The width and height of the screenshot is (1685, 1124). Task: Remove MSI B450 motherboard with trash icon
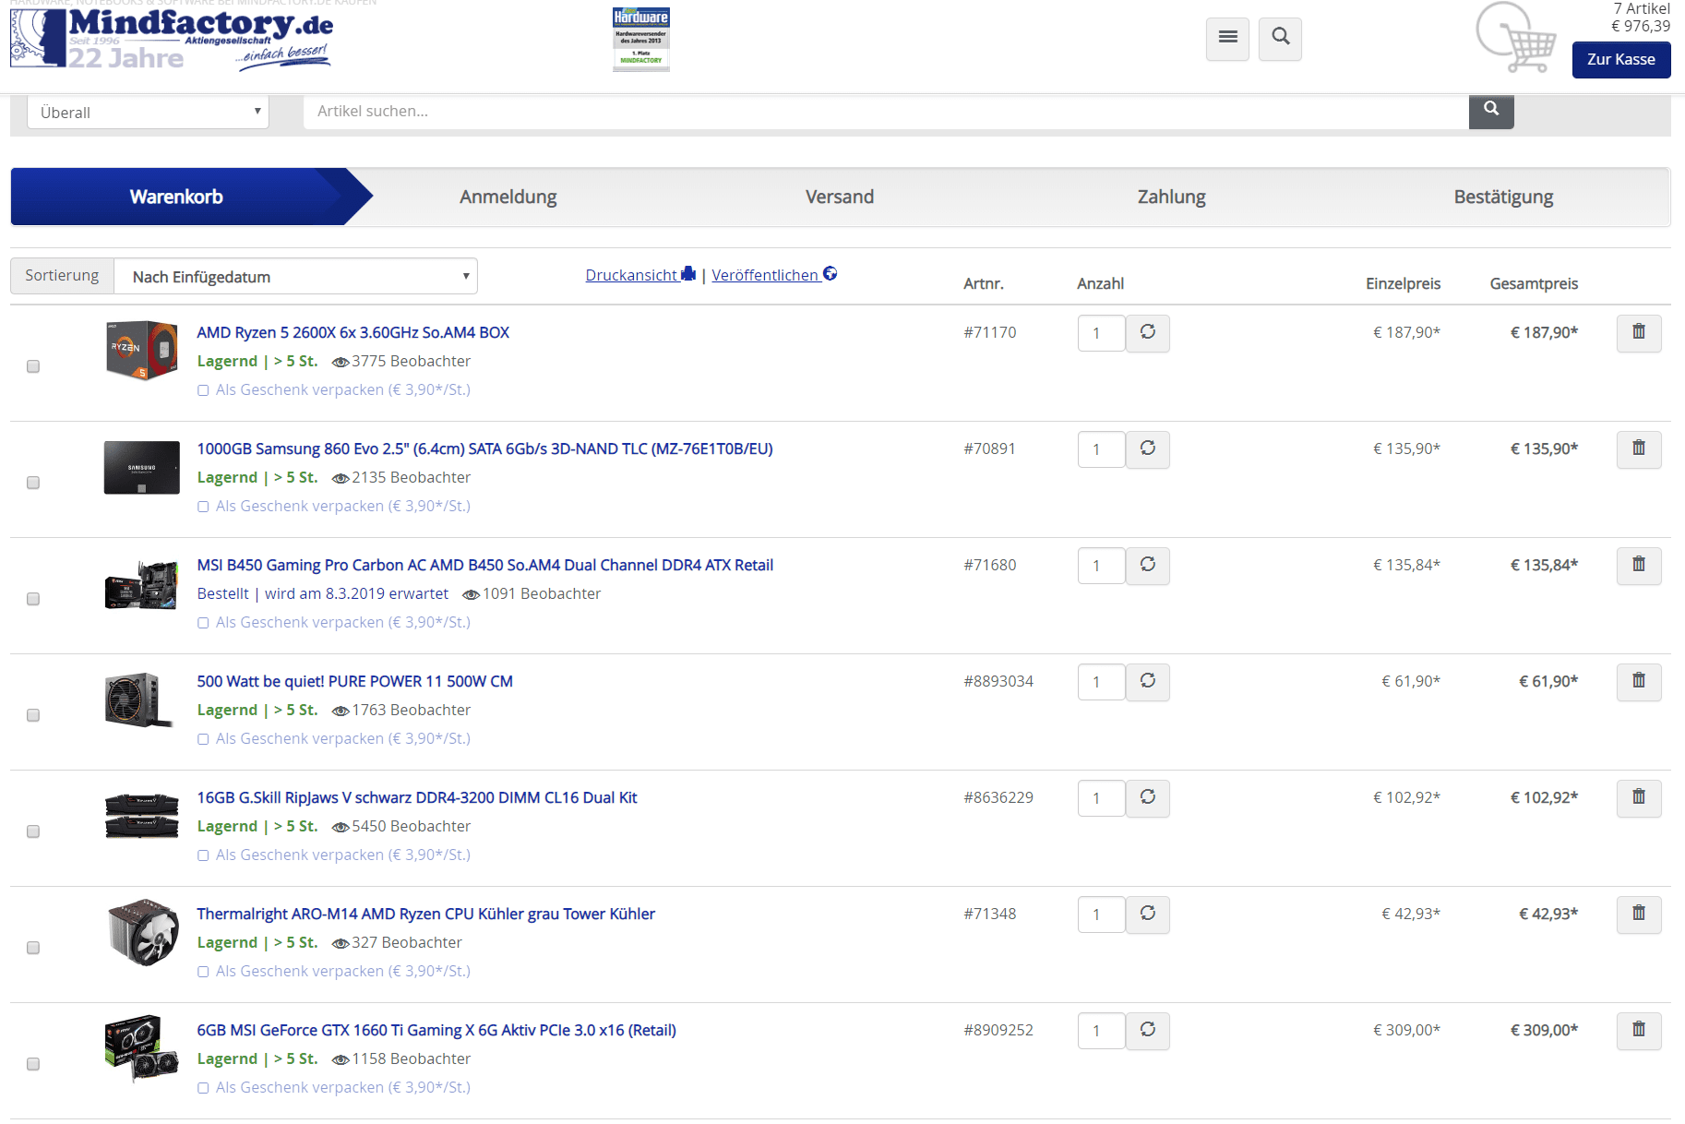coord(1639,566)
